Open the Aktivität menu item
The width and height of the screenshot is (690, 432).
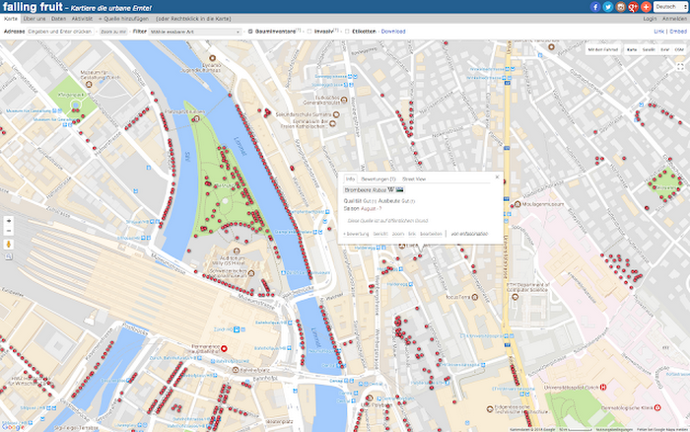click(x=82, y=19)
